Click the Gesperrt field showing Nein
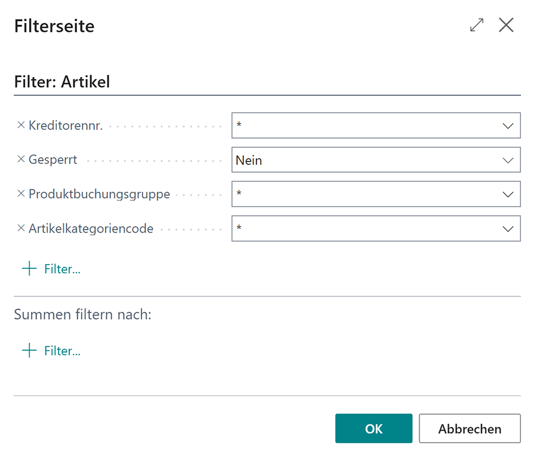This screenshot has width=537, height=456. 358,160
